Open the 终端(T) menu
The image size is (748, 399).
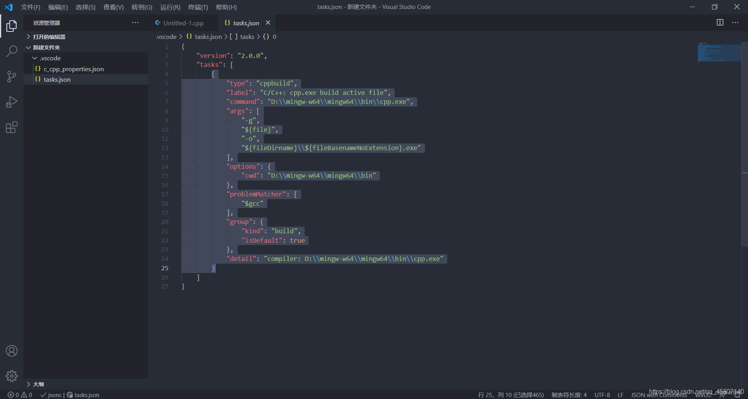[198, 7]
